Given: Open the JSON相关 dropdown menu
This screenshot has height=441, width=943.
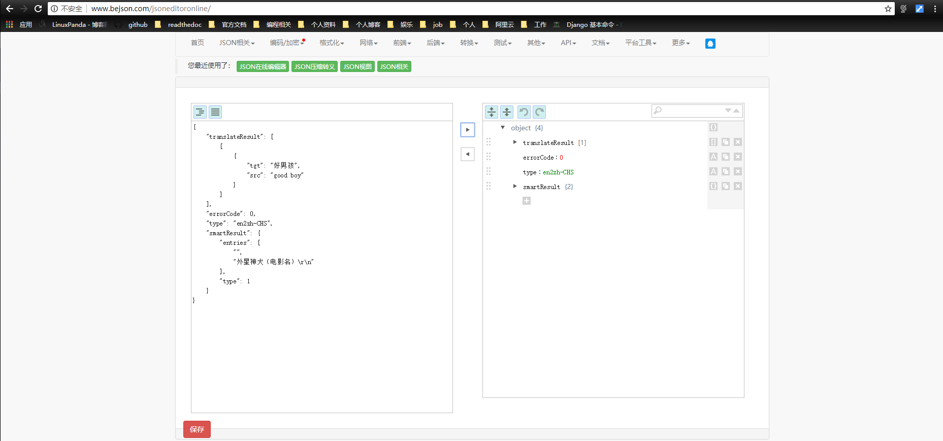Looking at the screenshot, I should pyautogui.click(x=237, y=43).
